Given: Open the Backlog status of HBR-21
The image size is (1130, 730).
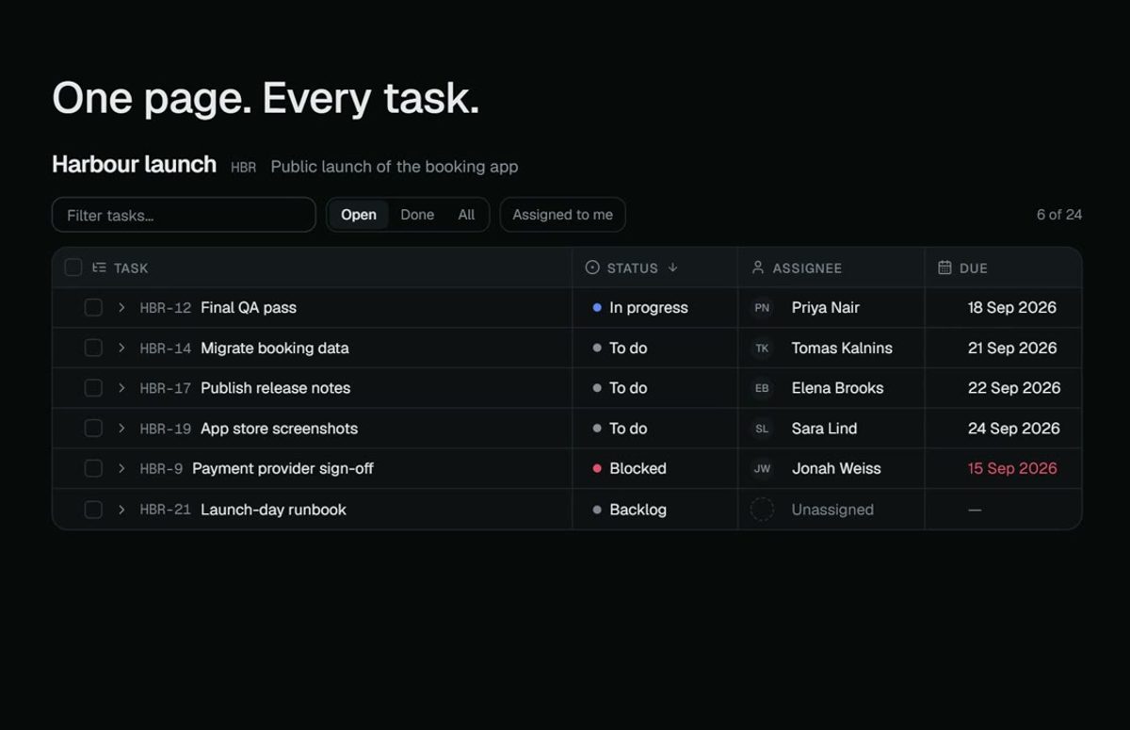Looking at the screenshot, I should [629, 510].
